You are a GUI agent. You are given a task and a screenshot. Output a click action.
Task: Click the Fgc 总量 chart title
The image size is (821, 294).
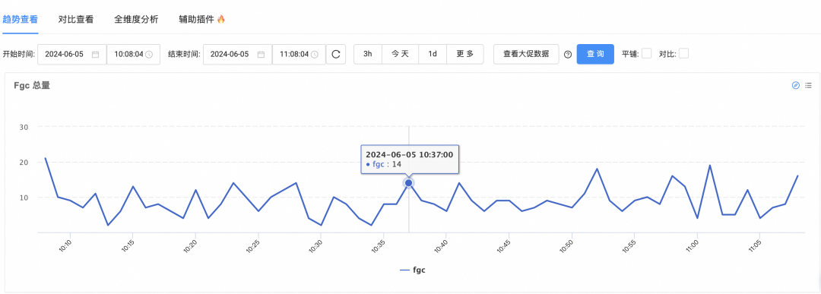coord(32,85)
